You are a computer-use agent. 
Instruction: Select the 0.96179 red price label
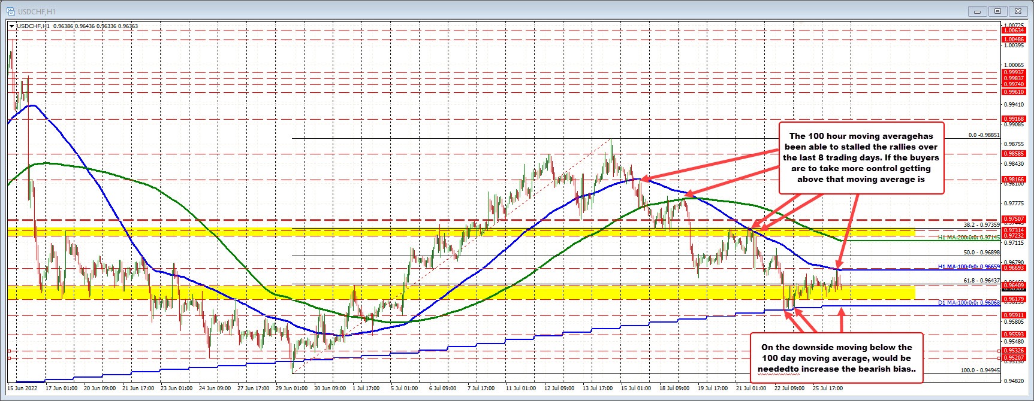pos(1014,299)
